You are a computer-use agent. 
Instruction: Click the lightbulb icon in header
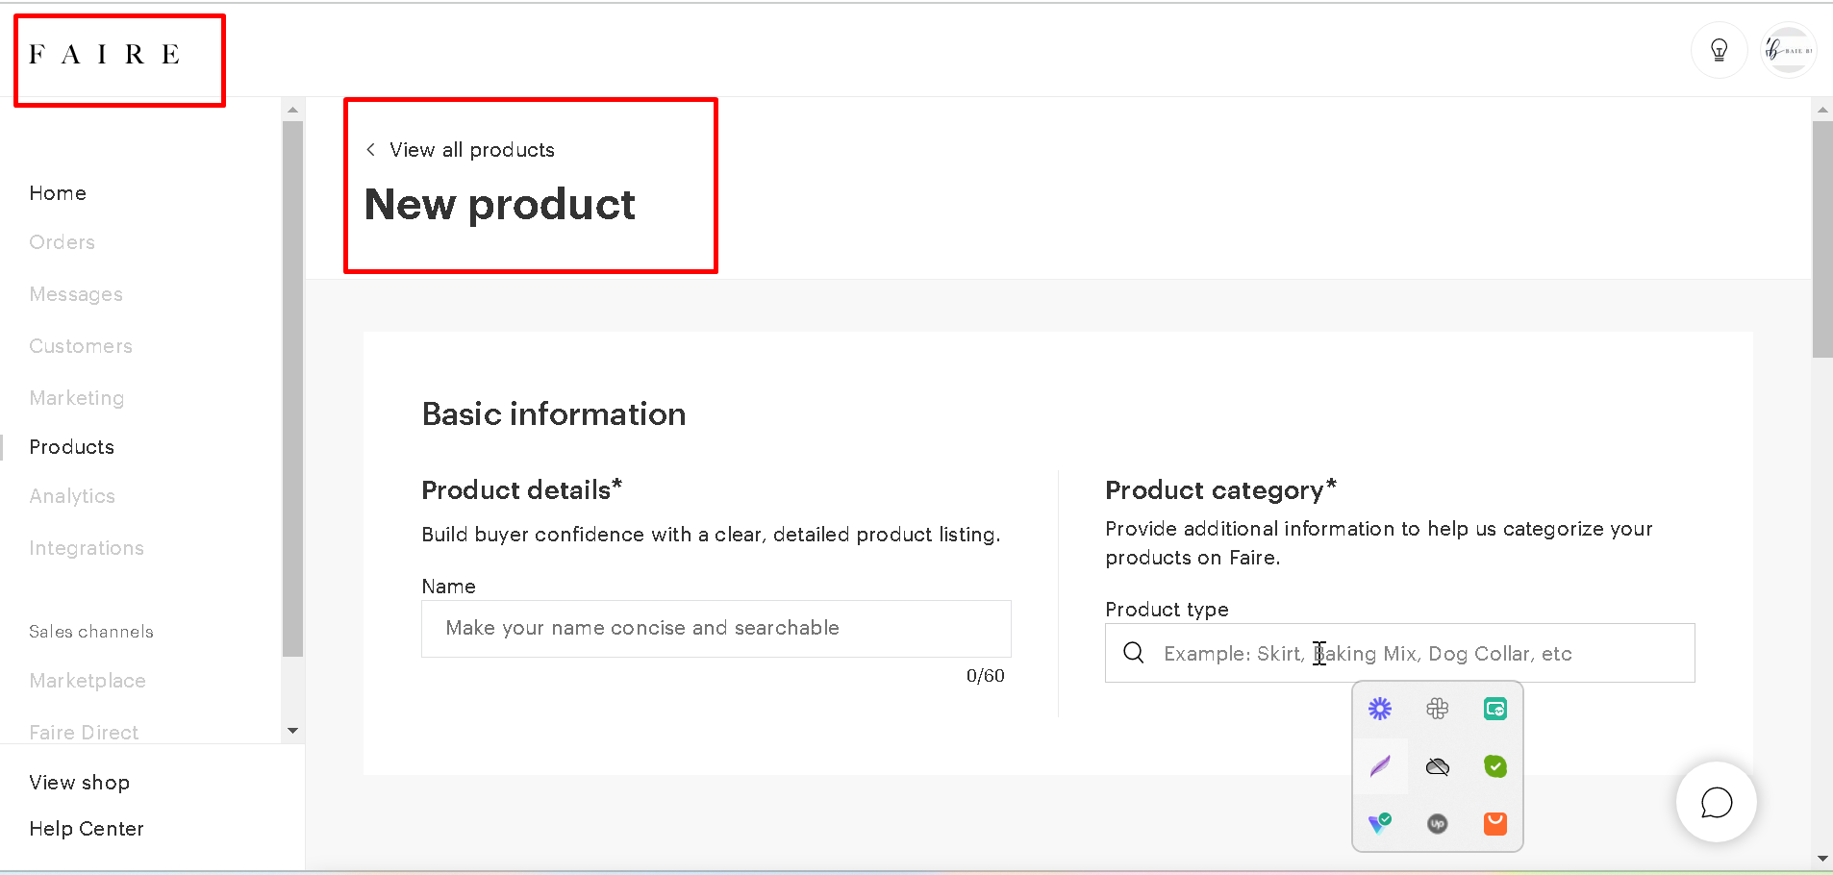[1720, 50]
